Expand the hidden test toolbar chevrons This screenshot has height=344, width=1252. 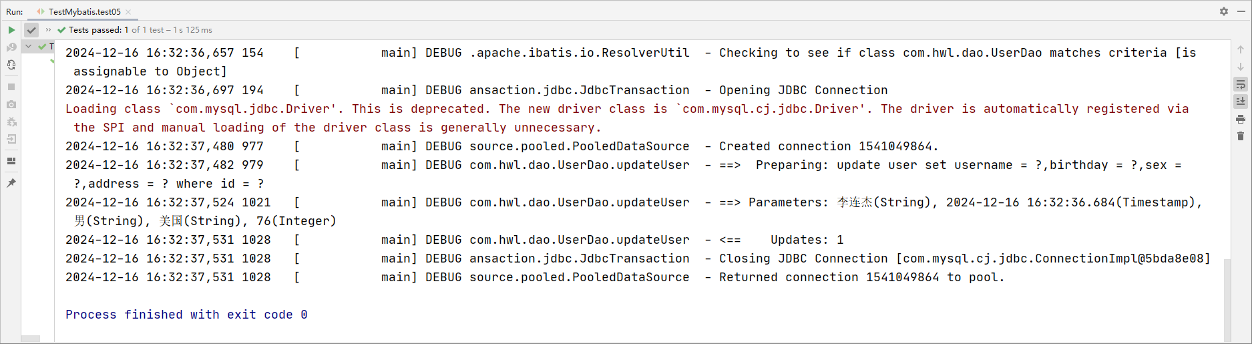pyautogui.click(x=48, y=30)
